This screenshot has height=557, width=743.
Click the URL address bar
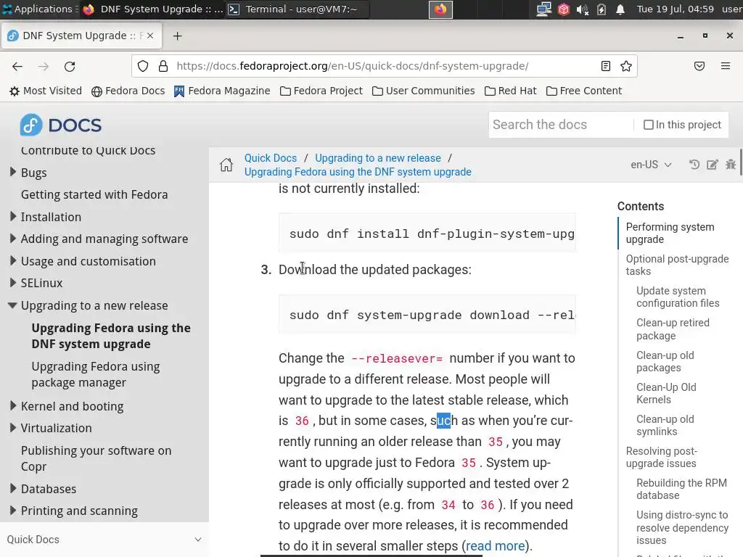coord(384,66)
